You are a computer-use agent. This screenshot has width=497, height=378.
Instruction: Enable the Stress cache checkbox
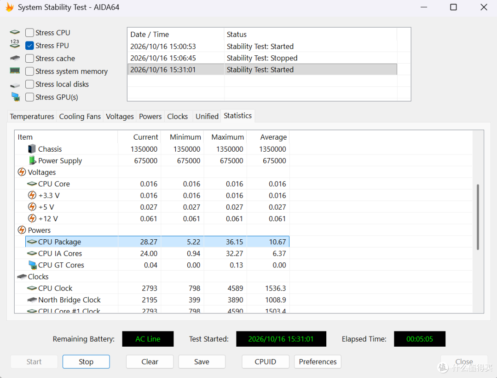click(29, 59)
